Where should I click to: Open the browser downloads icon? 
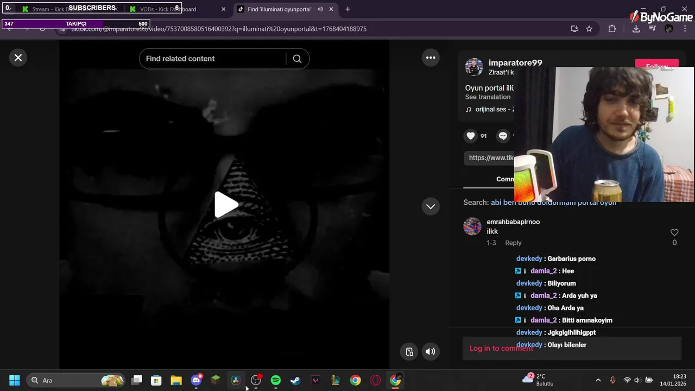coord(636,29)
